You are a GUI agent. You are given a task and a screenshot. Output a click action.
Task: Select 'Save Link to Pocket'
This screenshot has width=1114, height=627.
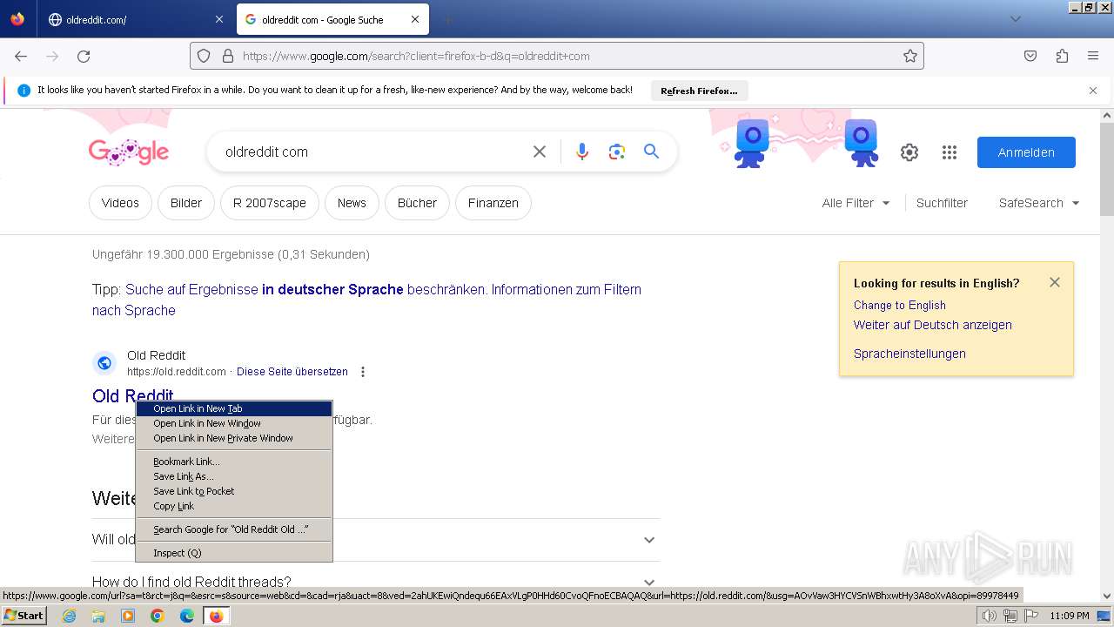[x=234, y=491]
